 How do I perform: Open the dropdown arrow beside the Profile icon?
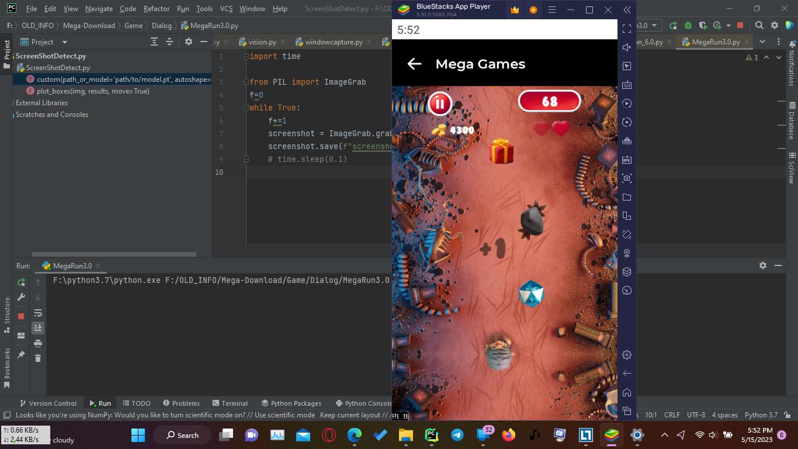tap(728, 26)
